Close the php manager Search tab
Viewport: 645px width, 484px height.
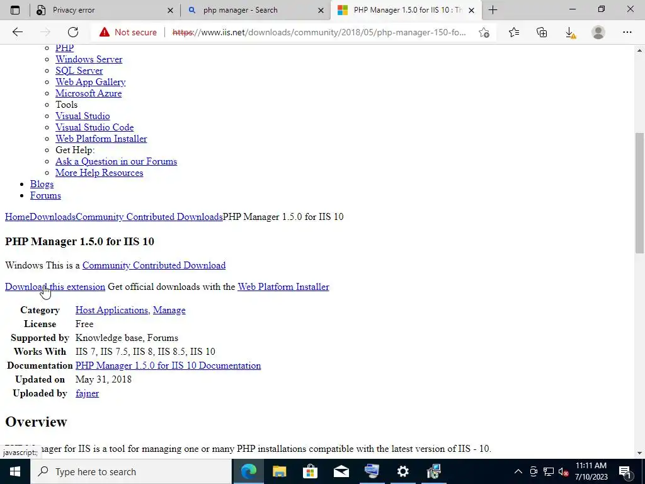coord(321,10)
